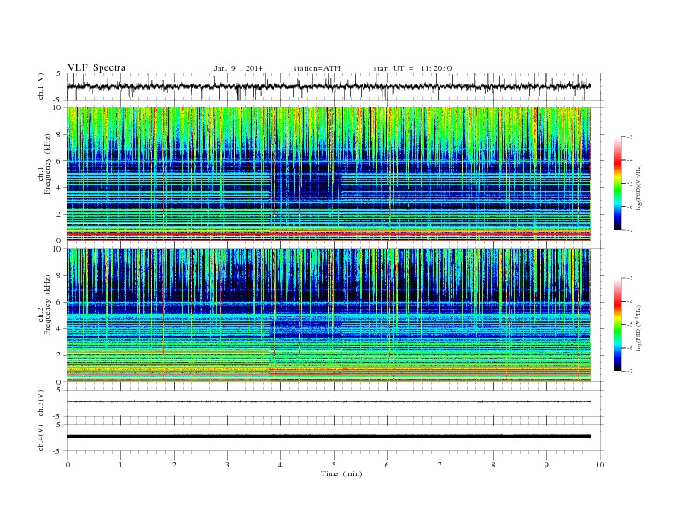Click the ch.2 spectrogram color scale bar

(x=617, y=324)
